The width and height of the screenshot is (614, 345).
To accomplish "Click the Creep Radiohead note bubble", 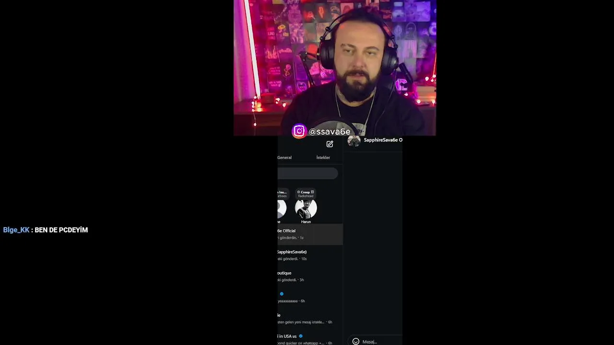I will pos(306,194).
